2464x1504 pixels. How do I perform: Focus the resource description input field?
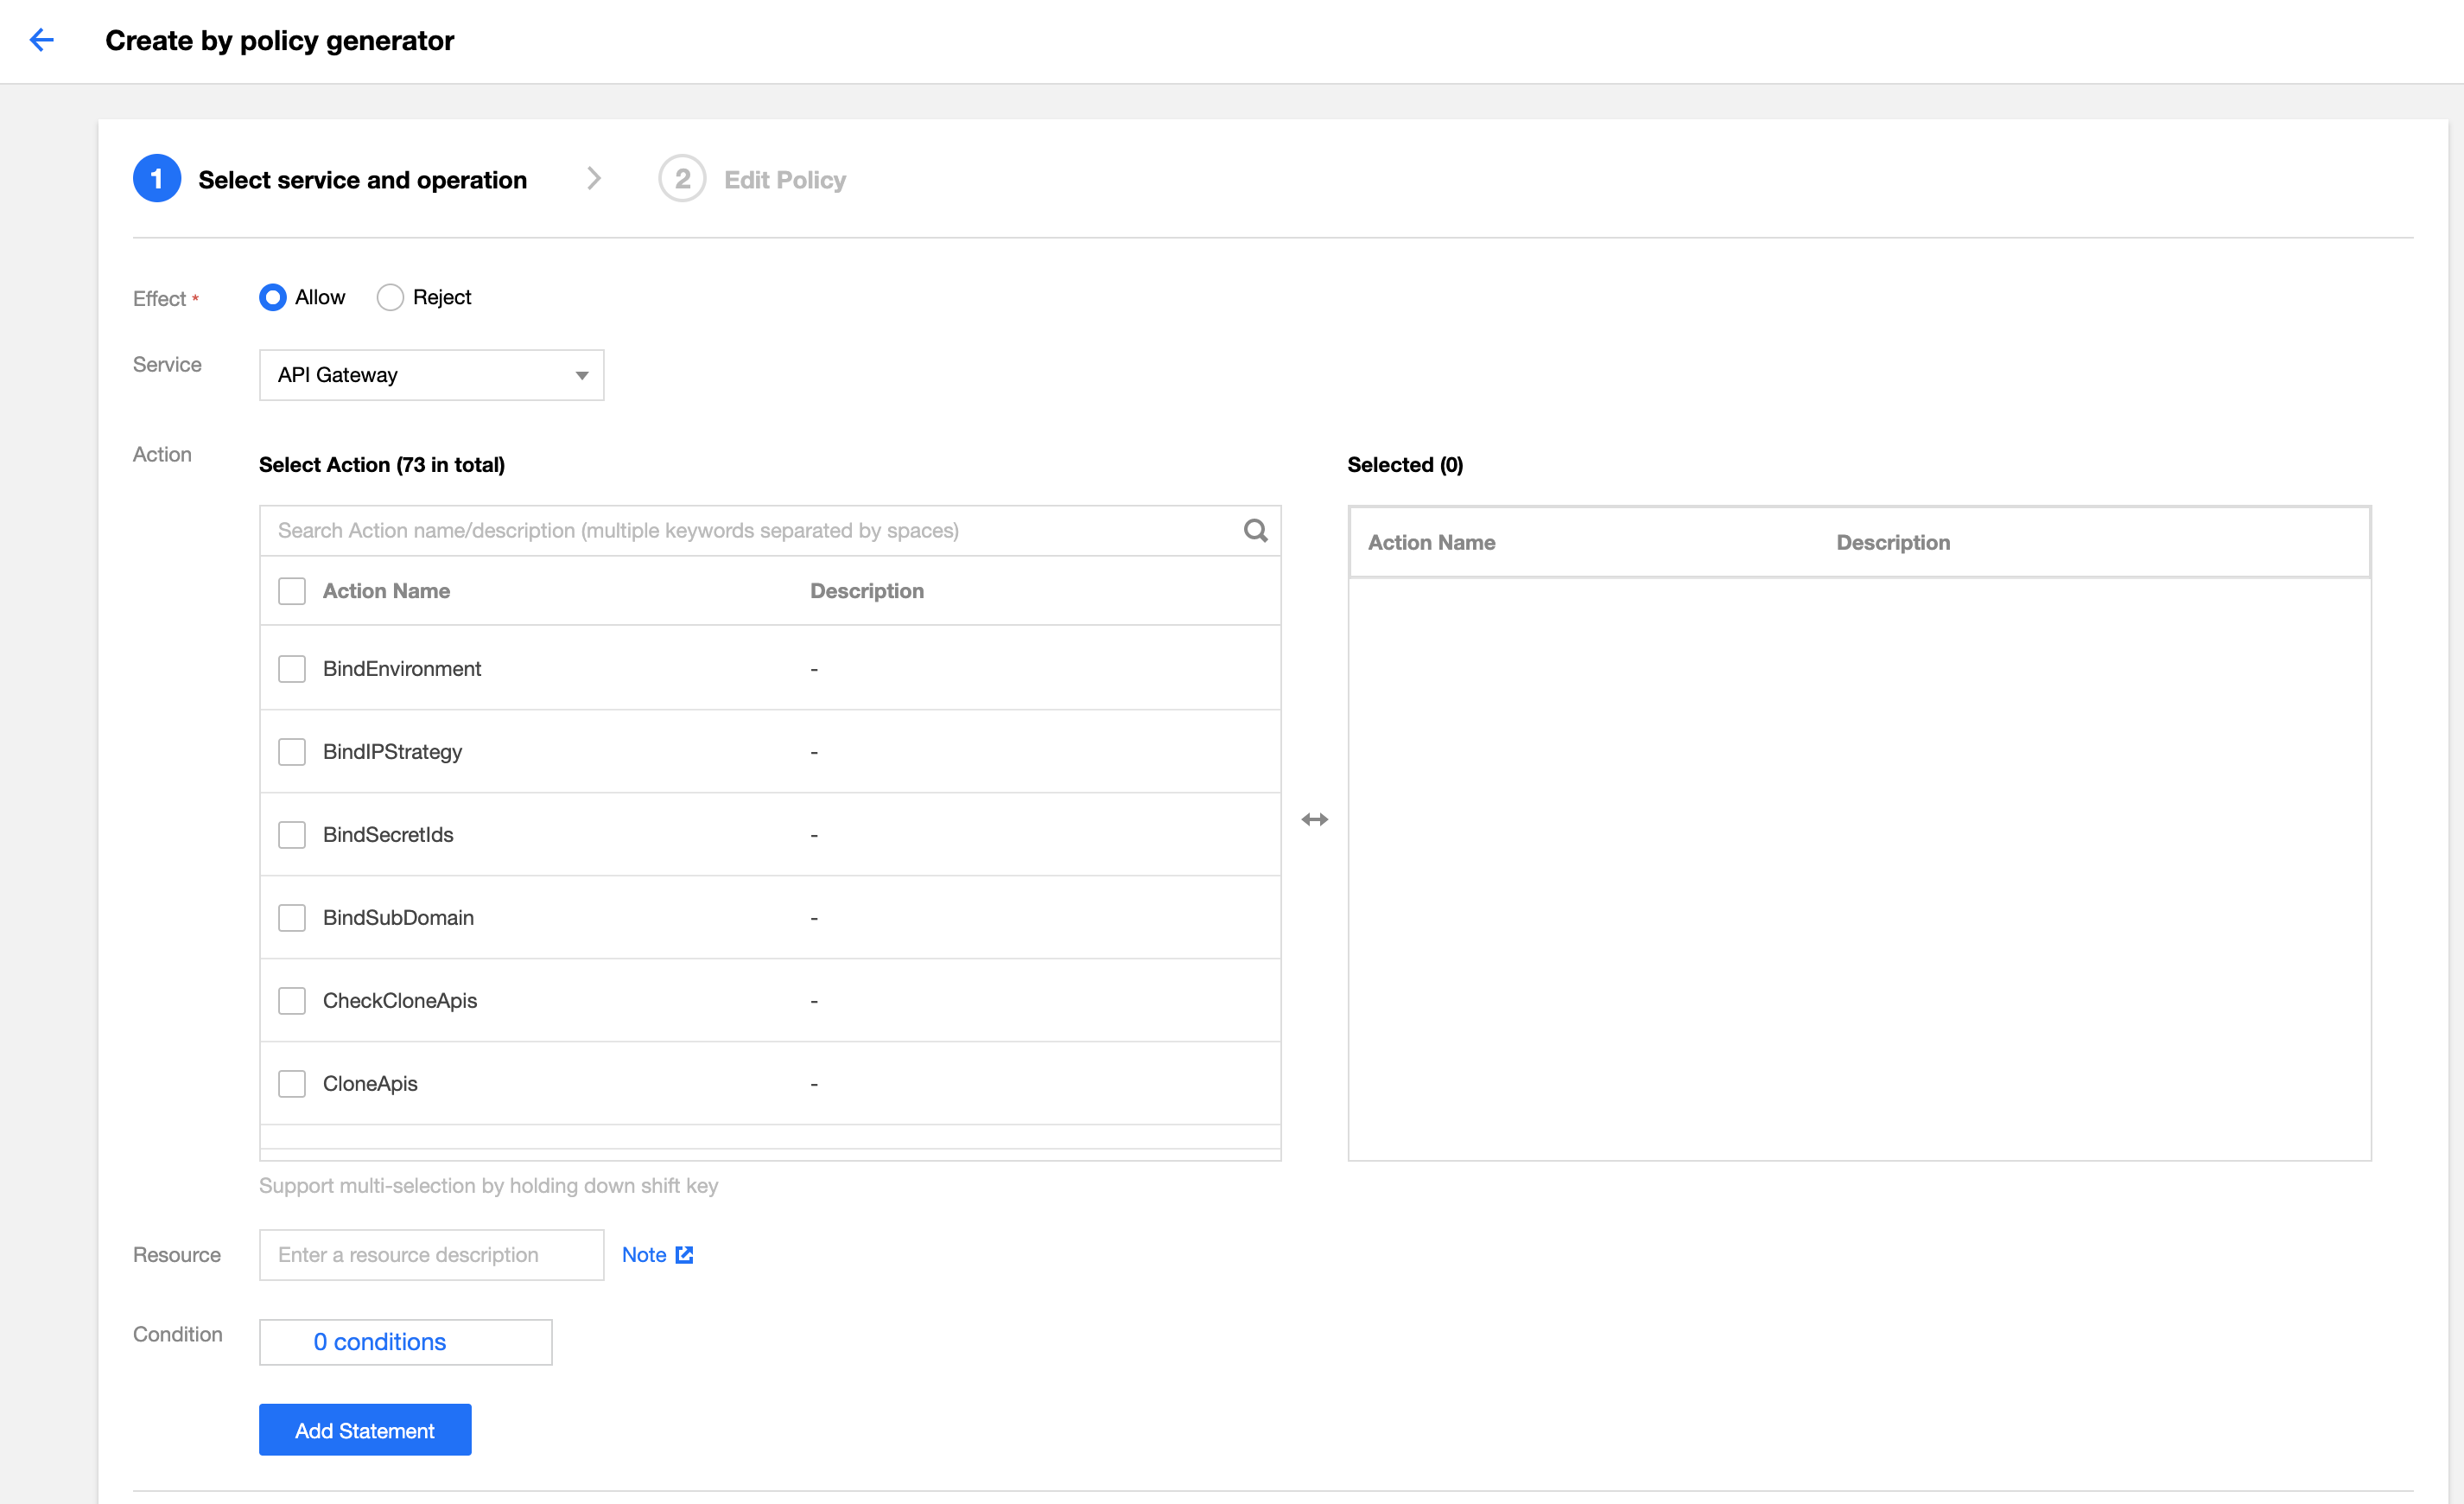(431, 1255)
